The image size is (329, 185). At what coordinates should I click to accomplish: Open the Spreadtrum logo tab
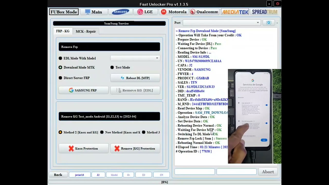point(264,12)
